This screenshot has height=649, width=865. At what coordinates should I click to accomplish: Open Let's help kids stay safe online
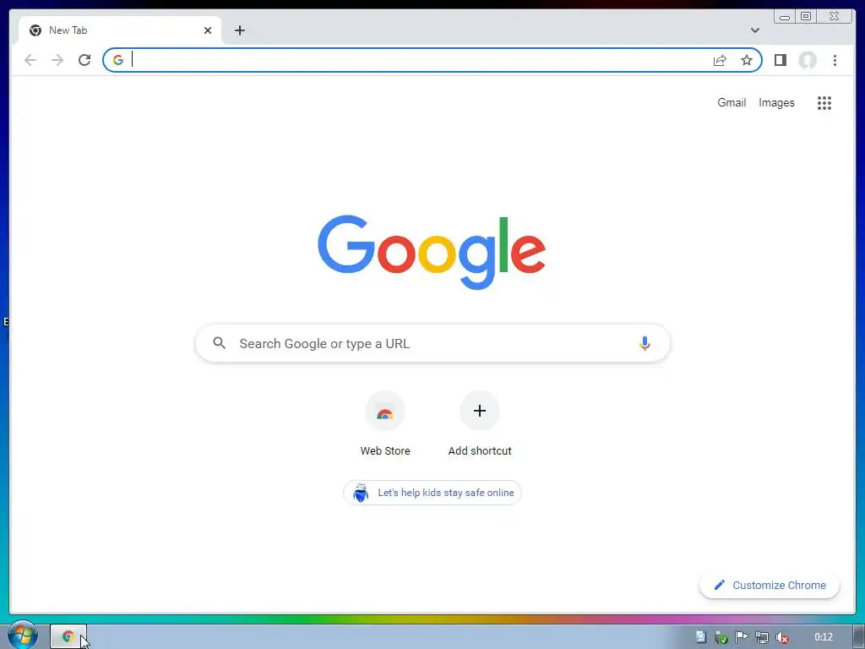click(x=432, y=493)
